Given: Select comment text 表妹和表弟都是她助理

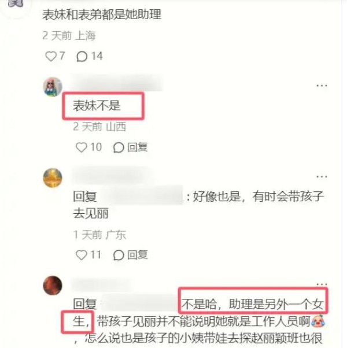Looking at the screenshot, I should click(x=102, y=14).
